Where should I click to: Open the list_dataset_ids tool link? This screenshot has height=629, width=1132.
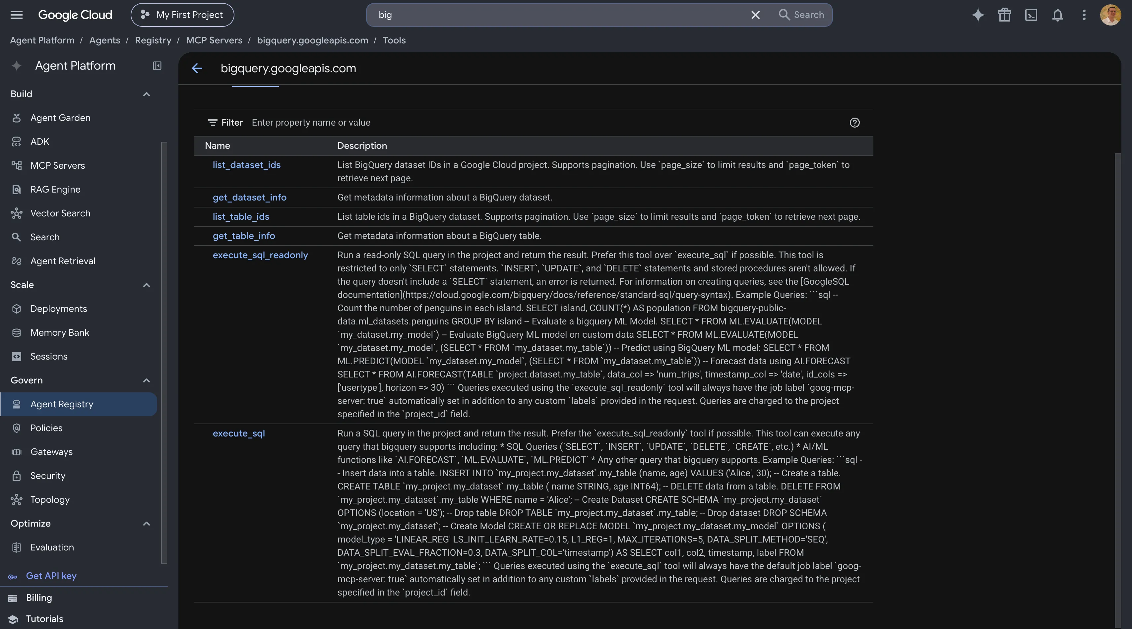(x=246, y=165)
